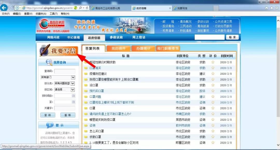280x150 pixels.
Task: Click the refresh icon in address bar
Action: tap(87, 8)
